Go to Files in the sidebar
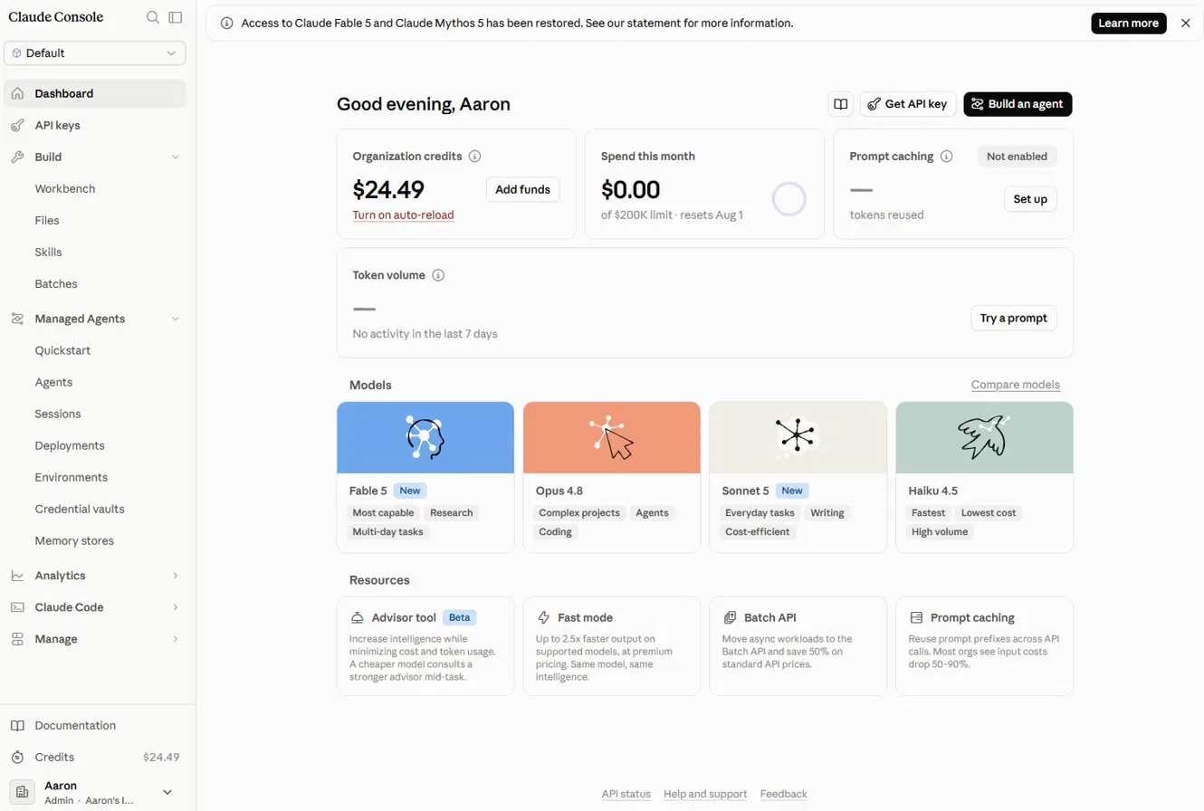This screenshot has height=811, width=1204. (x=47, y=220)
